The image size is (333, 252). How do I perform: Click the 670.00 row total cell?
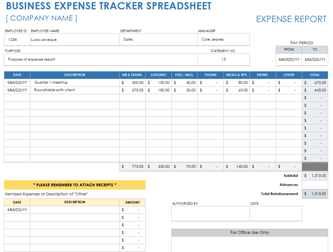tap(315, 82)
